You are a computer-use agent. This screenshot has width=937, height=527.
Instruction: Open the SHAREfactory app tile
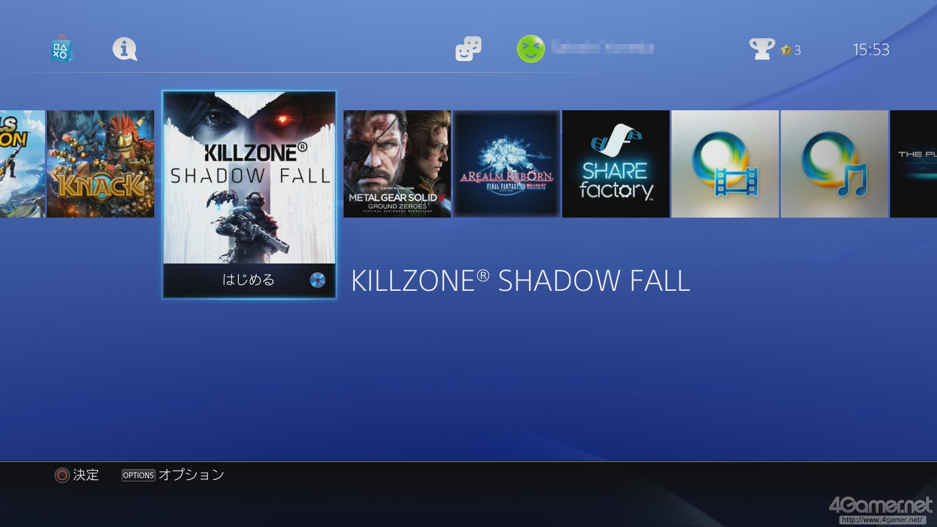[616, 164]
